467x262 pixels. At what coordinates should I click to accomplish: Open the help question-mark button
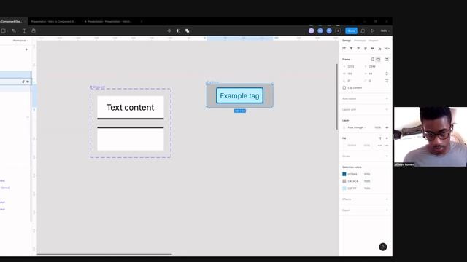point(383,247)
